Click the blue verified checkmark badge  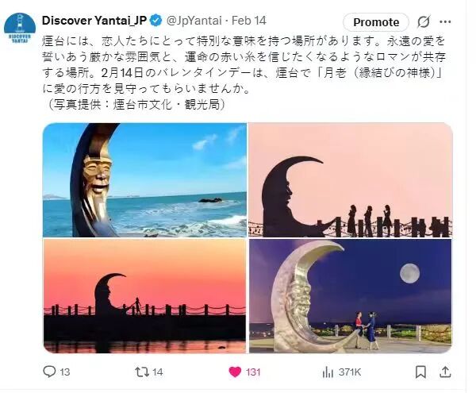156,21
